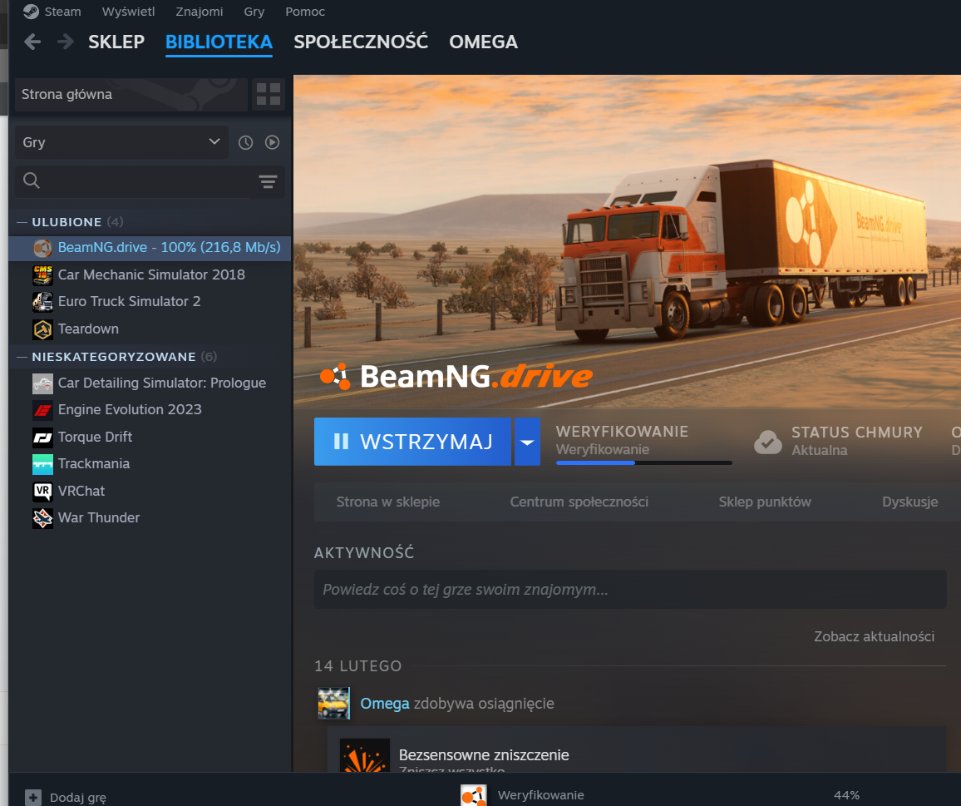Open the Wyświetl menu
The height and width of the screenshot is (806, 961).
pyautogui.click(x=128, y=12)
